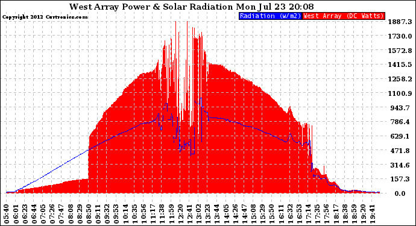
Task: Click the 15:08 time axis label
Action: pos(253,213)
